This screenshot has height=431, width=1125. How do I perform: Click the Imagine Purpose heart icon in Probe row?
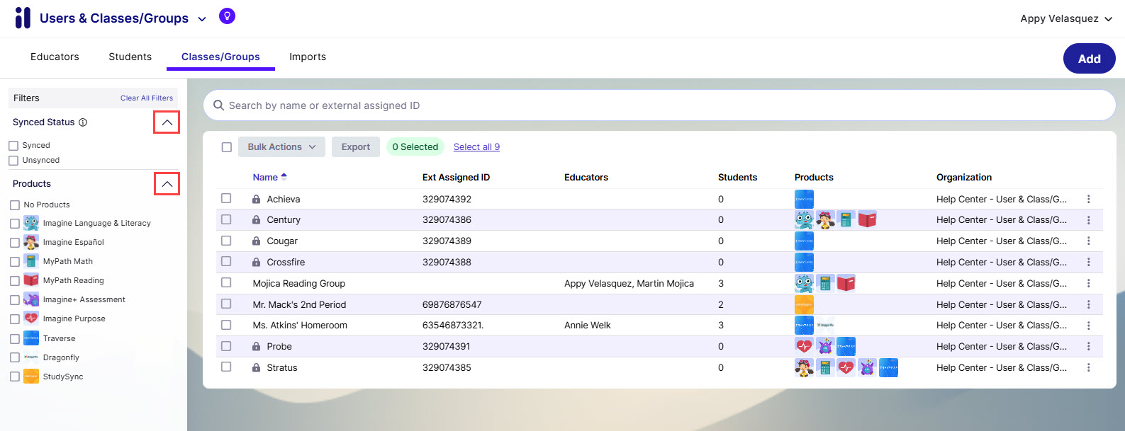[x=804, y=347]
